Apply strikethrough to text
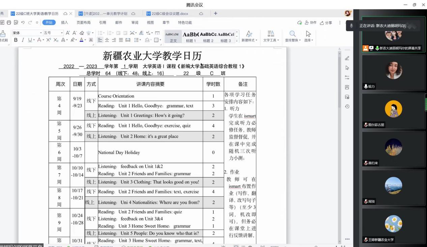This screenshot has width=427, height=247. pos(39,40)
